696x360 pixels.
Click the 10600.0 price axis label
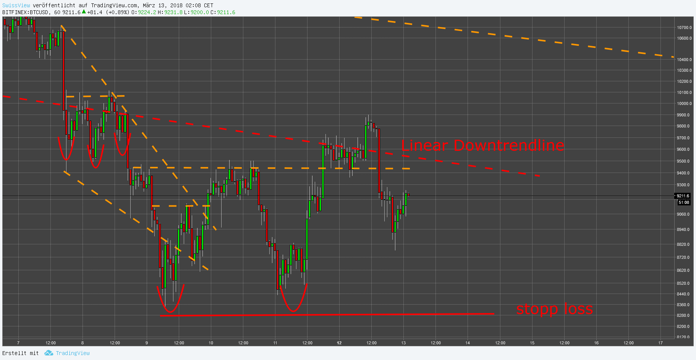point(684,38)
